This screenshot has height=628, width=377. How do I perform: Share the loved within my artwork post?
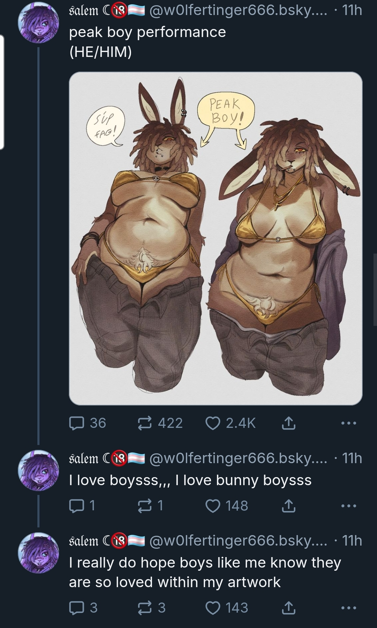(289, 608)
